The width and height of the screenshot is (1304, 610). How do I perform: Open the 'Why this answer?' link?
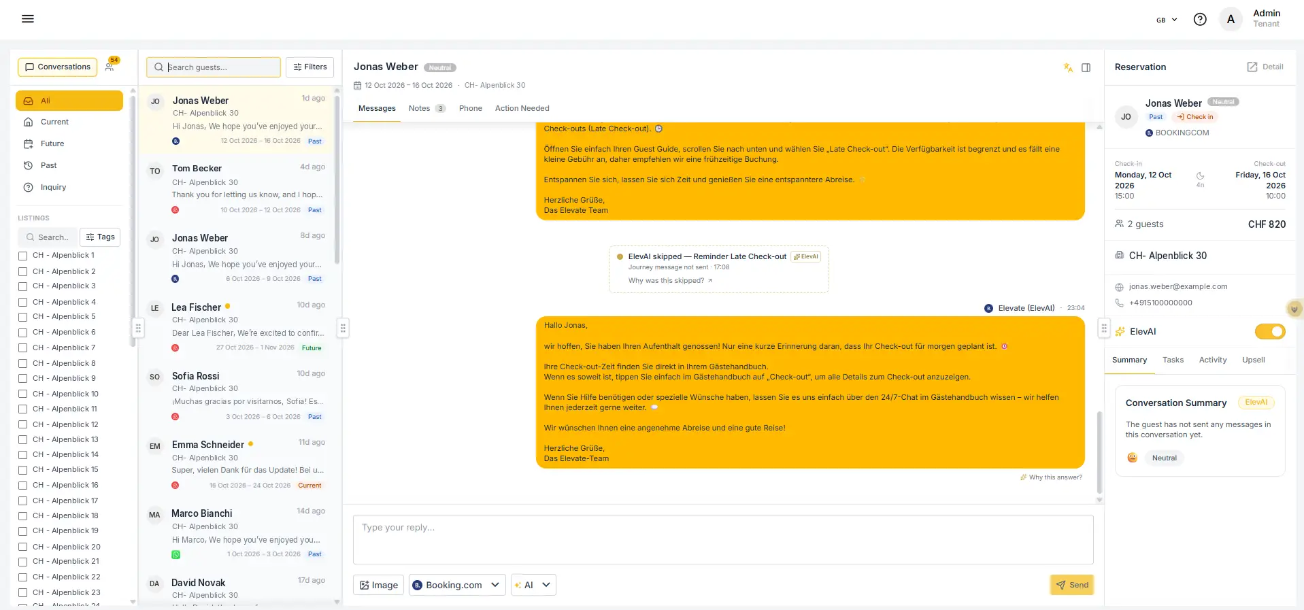click(x=1052, y=477)
